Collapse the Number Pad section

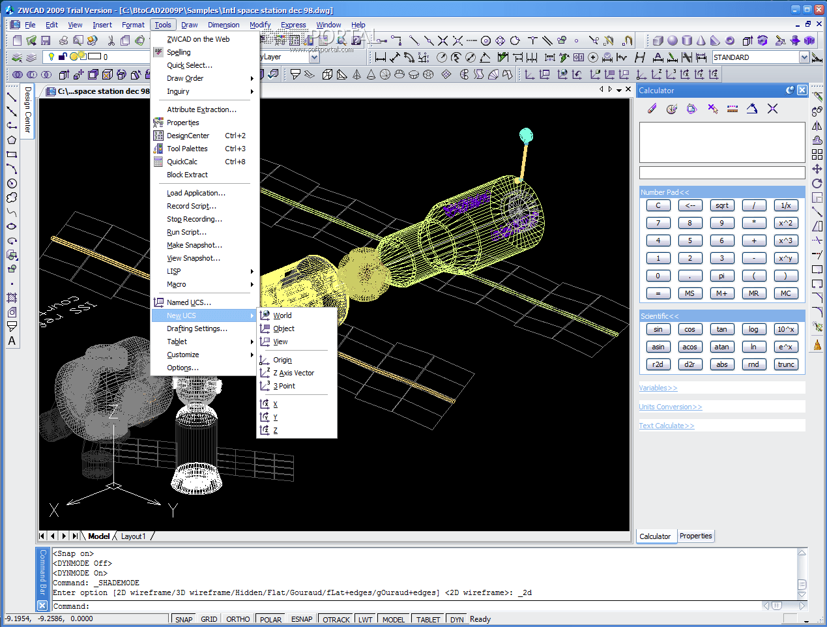[664, 192]
